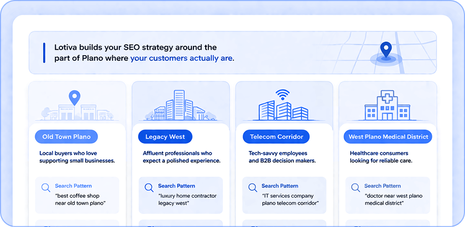Click 'best coffee shop near old town plano' query
Screen dimensions: 465x227
point(81,200)
